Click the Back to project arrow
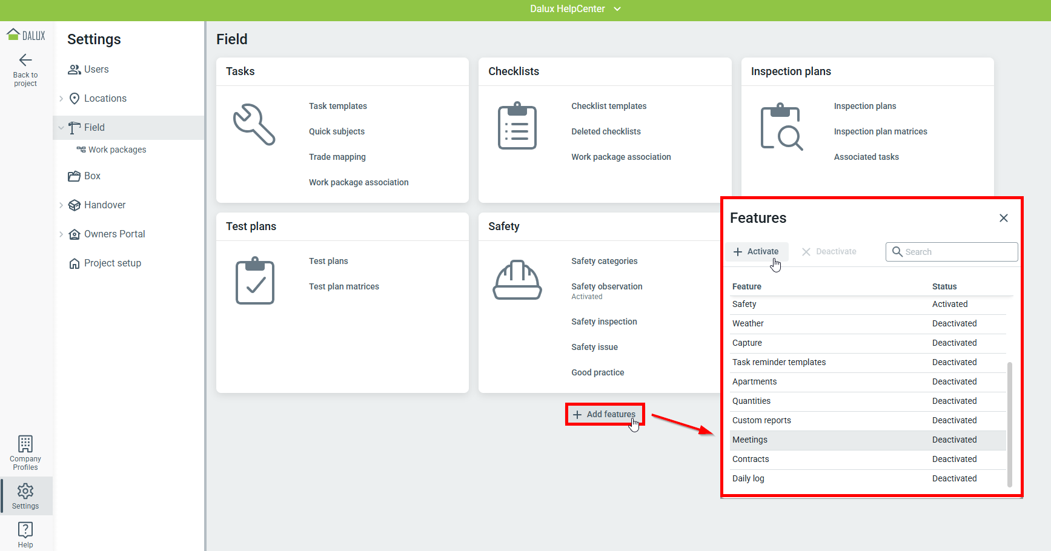The height and width of the screenshot is (551, 1051). click(x=25, y=60)
